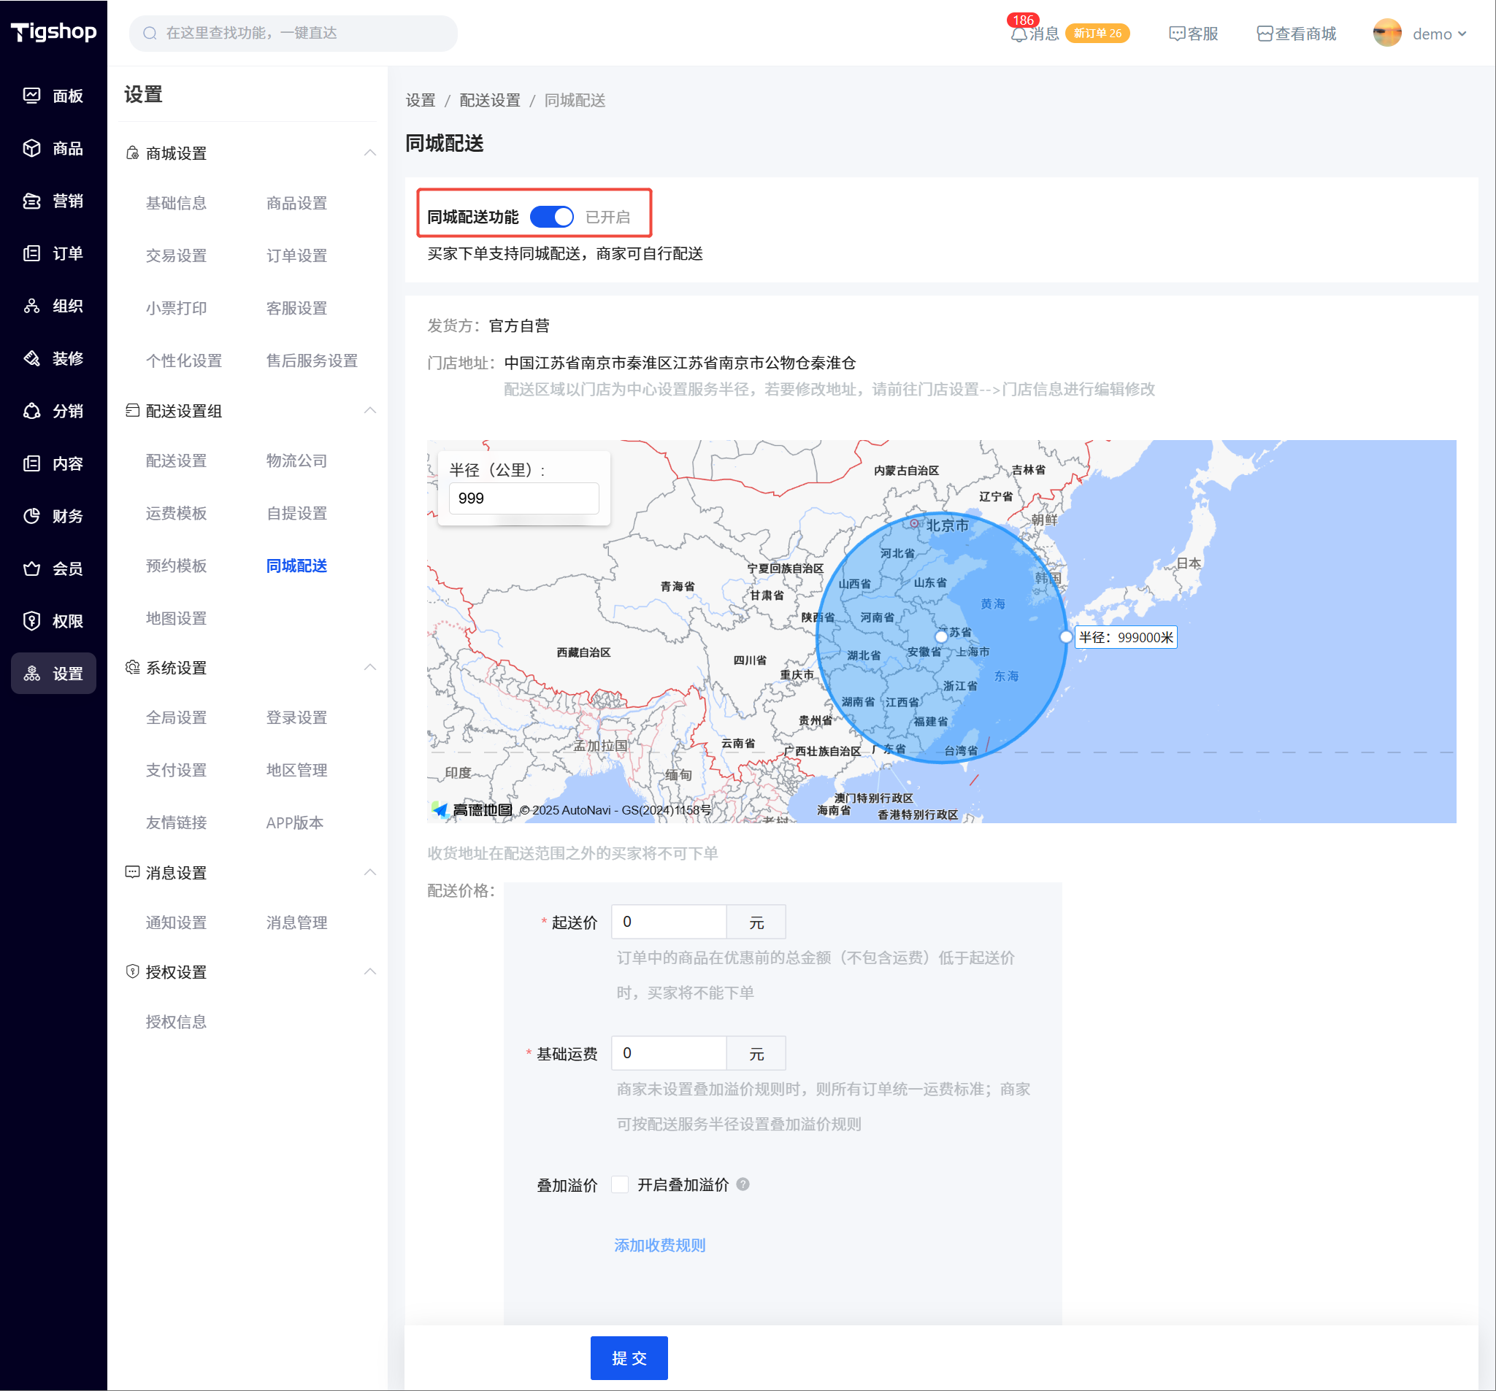1496x1391 pixels.
Task: Open 客服 customer service chat icon
Action: (1176, 34)
